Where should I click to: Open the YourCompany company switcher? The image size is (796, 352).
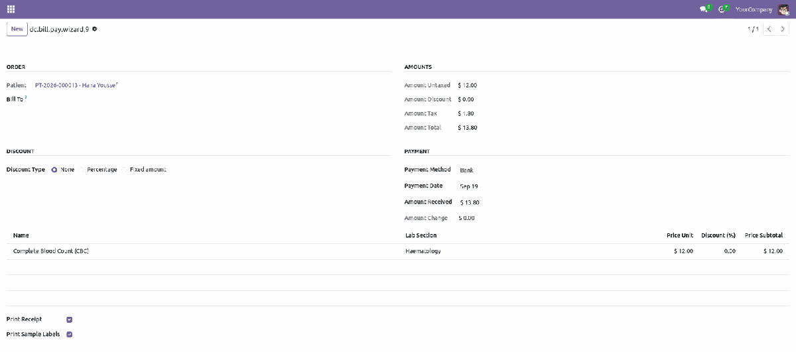754,9
